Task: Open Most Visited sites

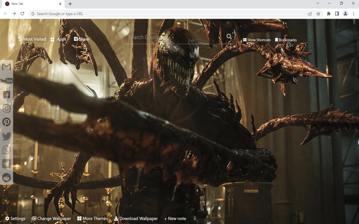Action: 32,39
